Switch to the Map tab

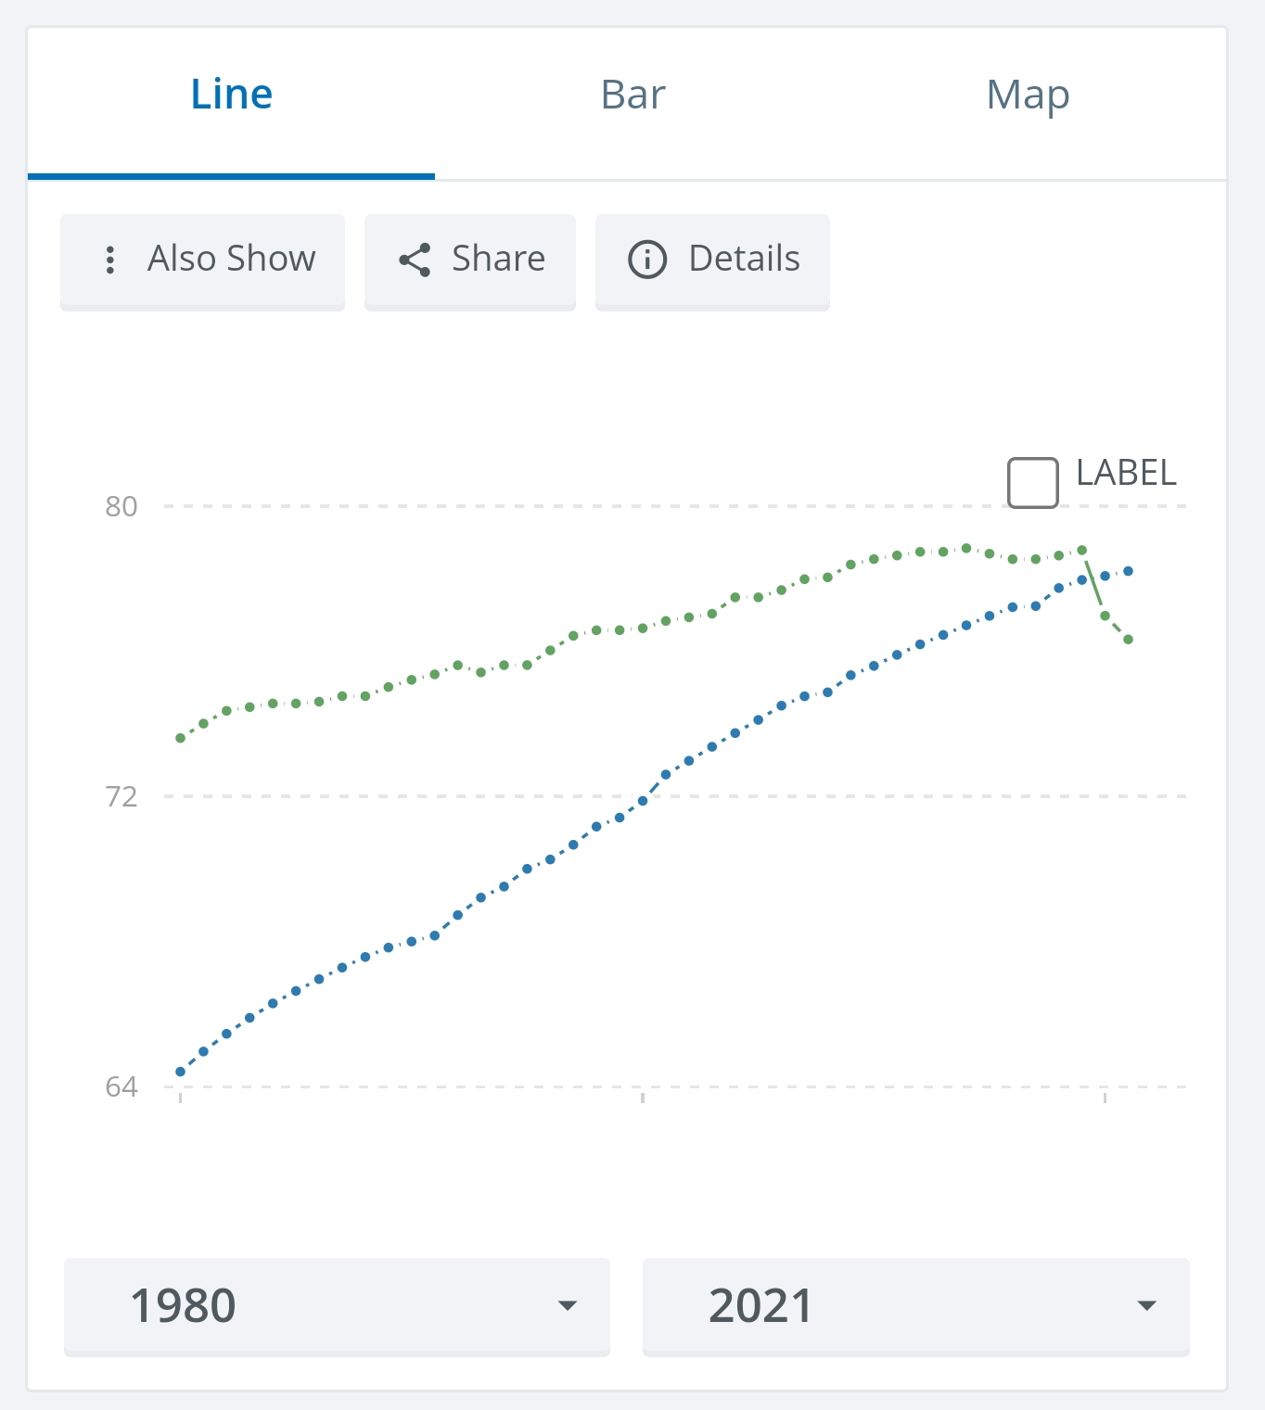(x=1029, y=95)
